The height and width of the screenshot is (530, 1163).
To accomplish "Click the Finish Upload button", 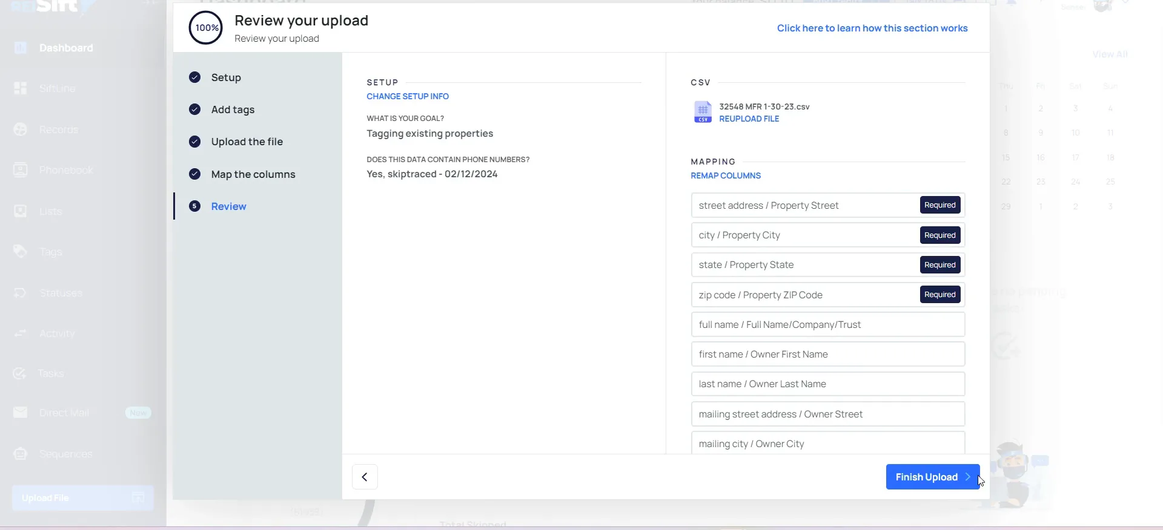I will tap(933, 477).
